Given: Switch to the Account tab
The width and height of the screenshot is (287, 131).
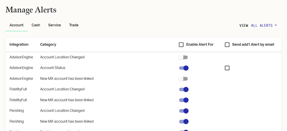Looking at the screenshot, I should click(16, 25).
